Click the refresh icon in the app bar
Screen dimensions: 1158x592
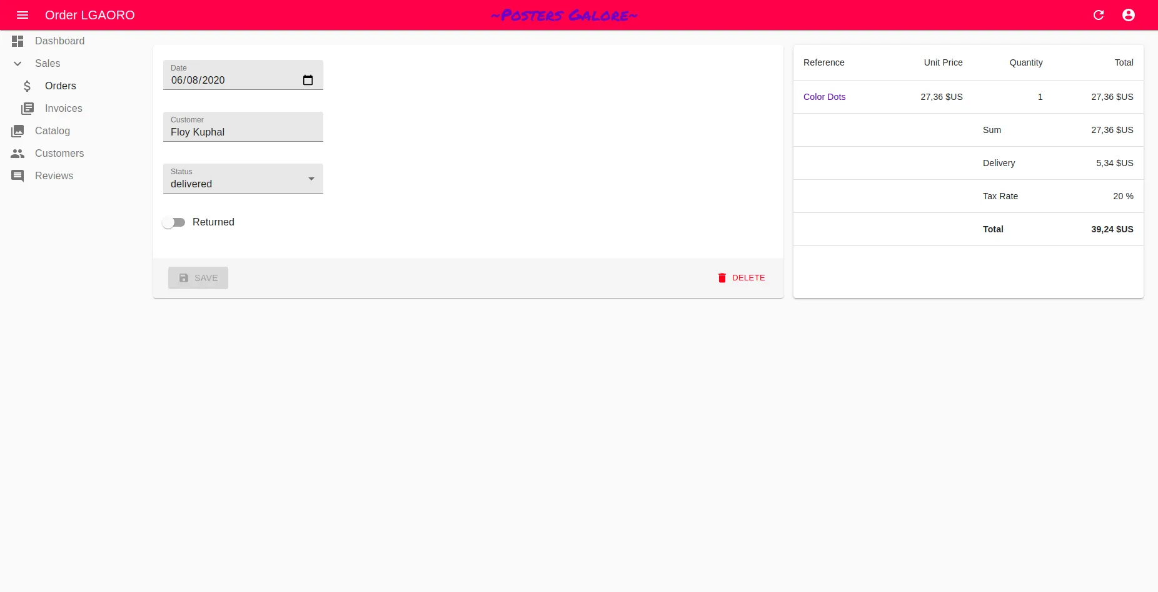1099,15
